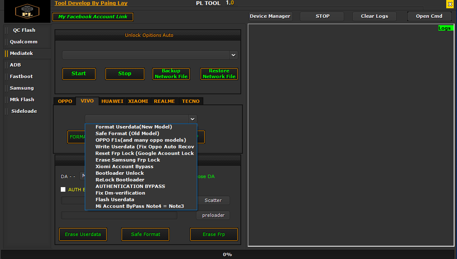Image resolution: width=457 pixels, height=259 pixels.
Task: Click the 0% progress bar
Action: 227,254
